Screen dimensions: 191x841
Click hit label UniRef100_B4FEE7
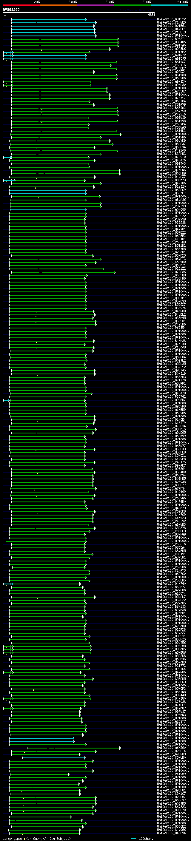click(171, 68)
